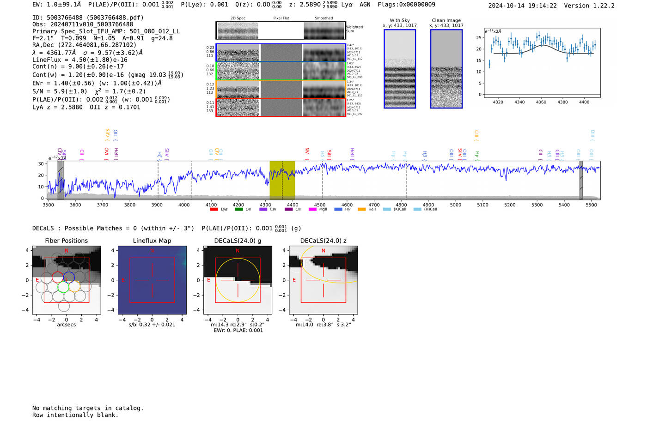Click the Weighted Sum 2D spectrum strip
The width and height of the screenshot is (647, 440).
pos(281,30)
